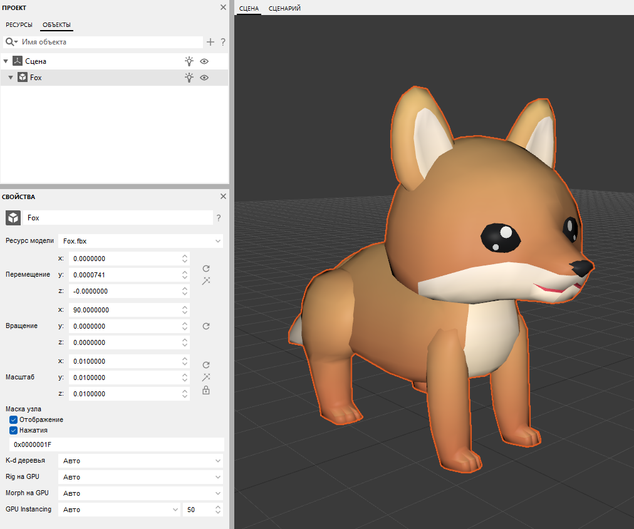634x529 pixels.
Task: Click the question mark help button near the Fox name
Action: point(219,218)
